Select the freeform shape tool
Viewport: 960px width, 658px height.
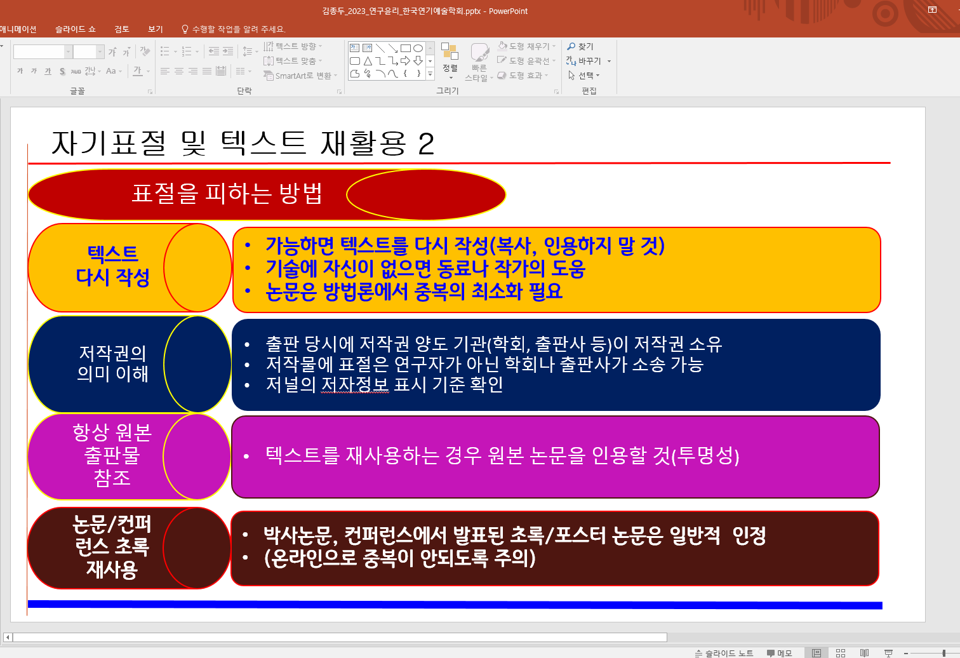pos(354,73)
